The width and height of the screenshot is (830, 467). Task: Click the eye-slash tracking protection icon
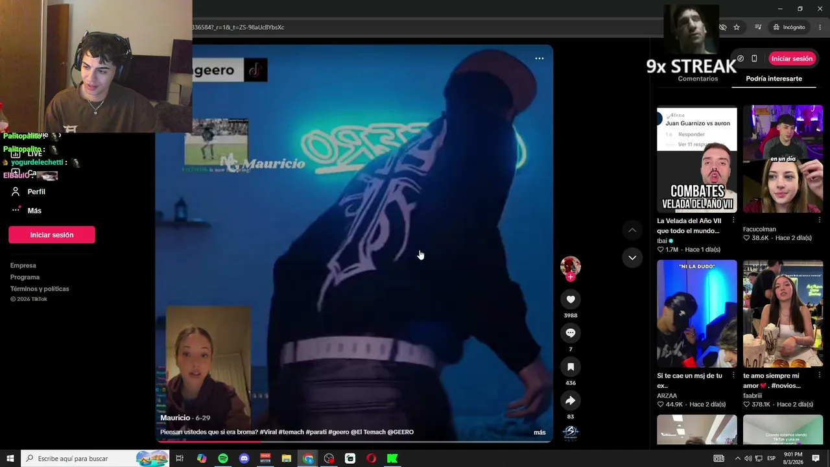(x=722, y=27)
